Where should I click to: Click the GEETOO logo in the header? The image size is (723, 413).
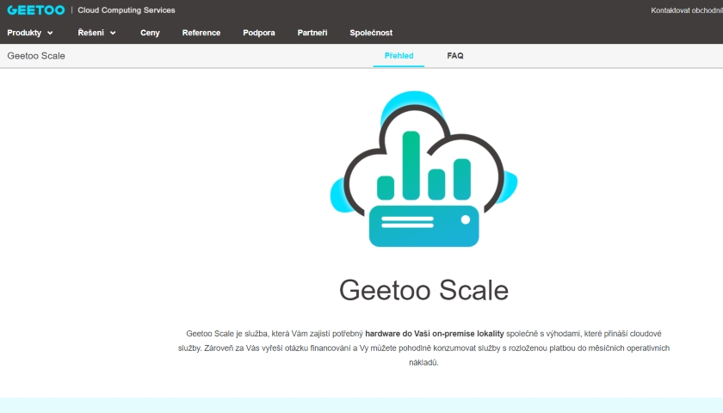[36, 10]
